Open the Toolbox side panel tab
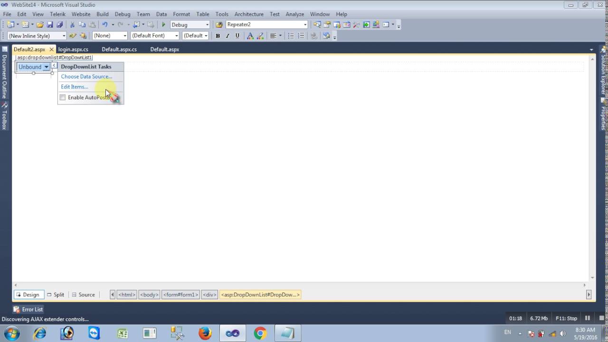This screenshot has height=342, width=608. (4, 116)
